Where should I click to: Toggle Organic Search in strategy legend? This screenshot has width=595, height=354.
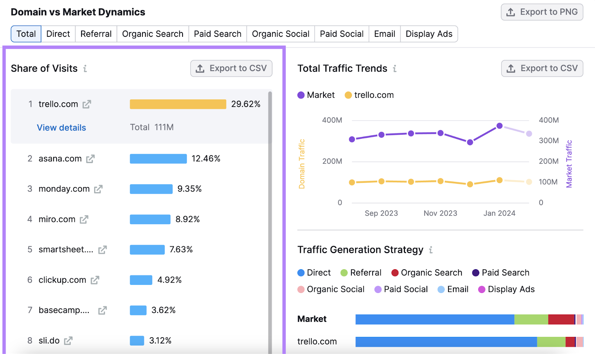tap(427, 273)
